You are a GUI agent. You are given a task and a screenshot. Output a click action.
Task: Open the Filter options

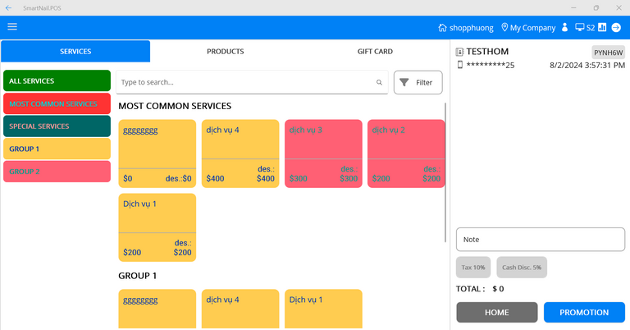pos(418,83)
